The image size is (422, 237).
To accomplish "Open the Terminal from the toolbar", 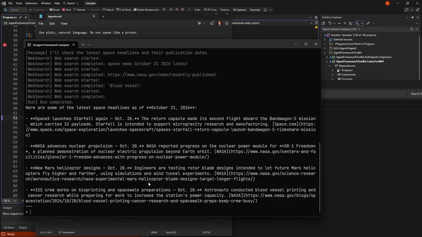I will [x=255, y=10].
